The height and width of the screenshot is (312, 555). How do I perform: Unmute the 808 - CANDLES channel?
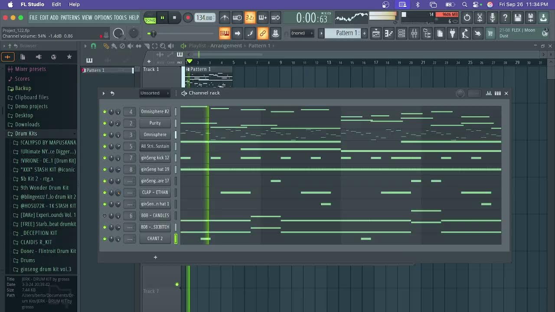[104, 215]
